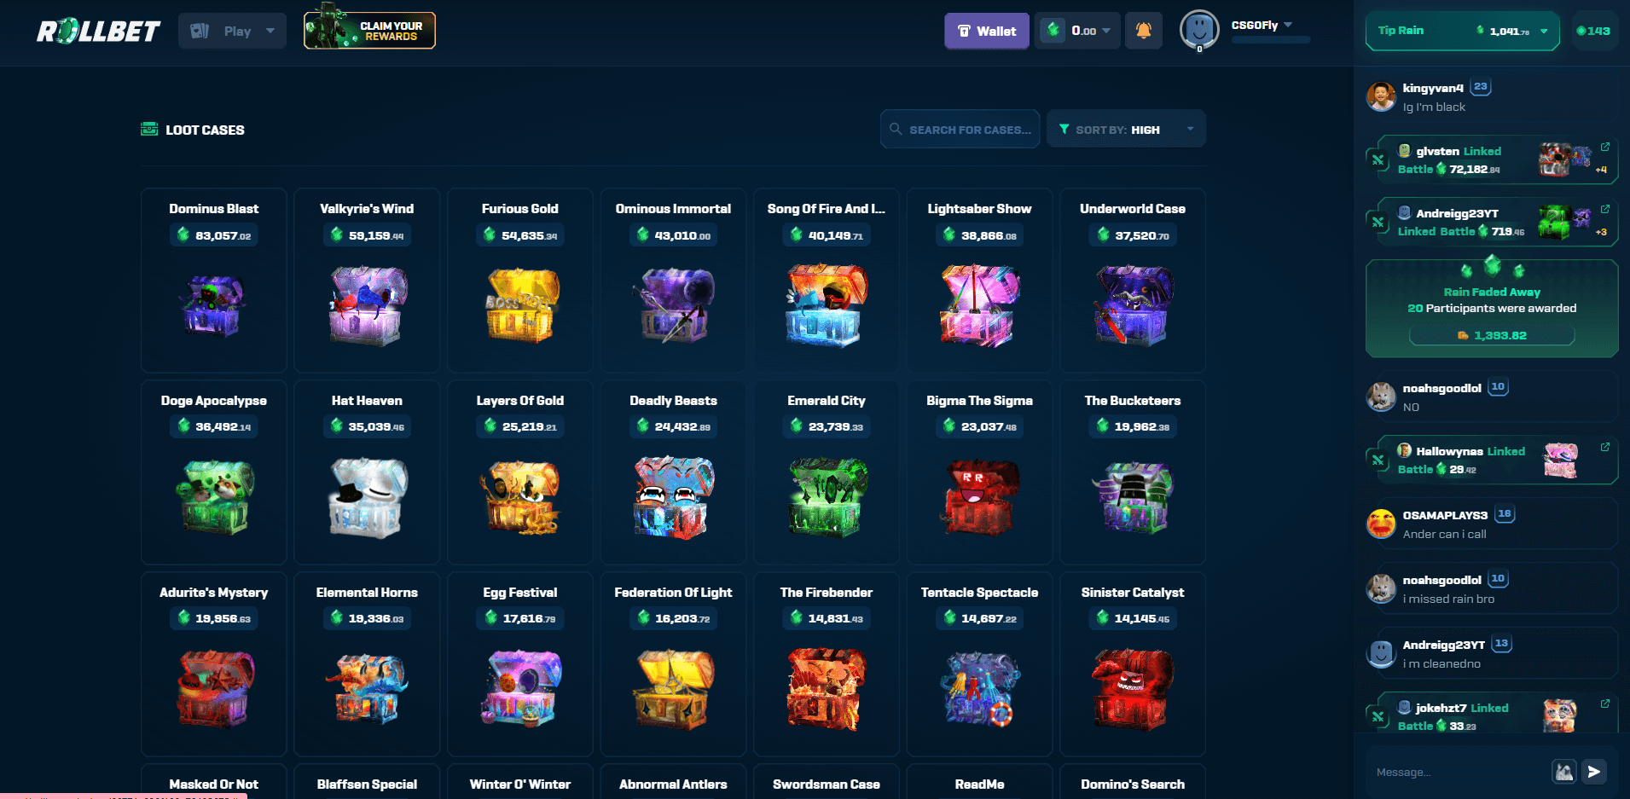1630x799 pixels.
Task: Open the Wallet
Action: coord(987,31)
